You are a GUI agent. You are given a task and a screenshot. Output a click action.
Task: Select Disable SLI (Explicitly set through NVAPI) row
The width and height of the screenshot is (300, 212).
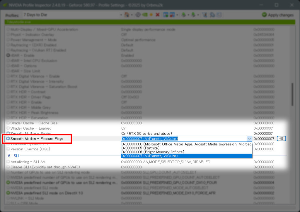coord(45,167)
